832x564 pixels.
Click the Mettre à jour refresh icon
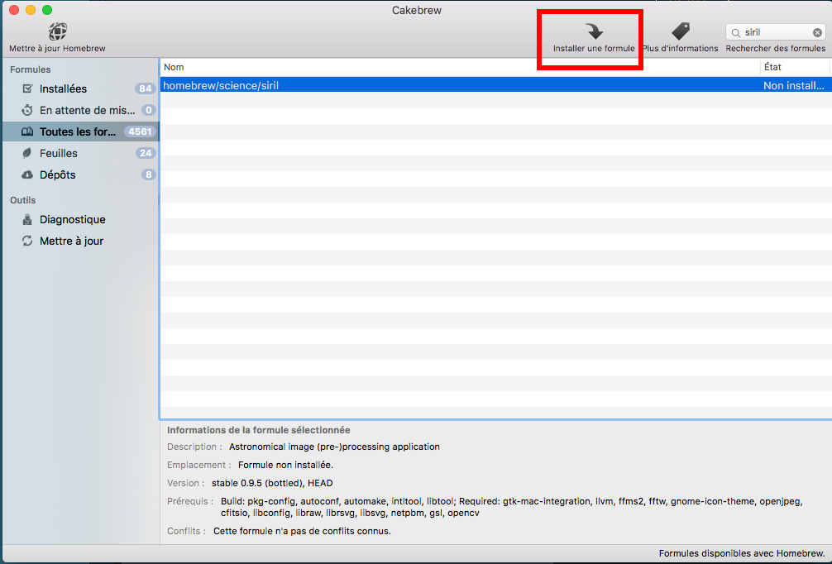tap(27, 241)
